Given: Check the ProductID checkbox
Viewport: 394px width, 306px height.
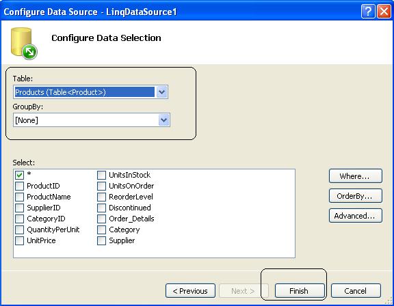Looking at the screenshot, I should (x=19, y=186).
